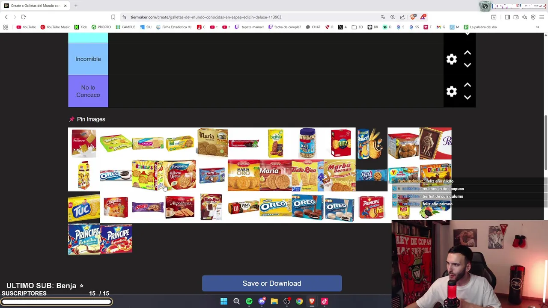Open the TikTok taskbar icon
548x308 pixels.
coord(324,301)
